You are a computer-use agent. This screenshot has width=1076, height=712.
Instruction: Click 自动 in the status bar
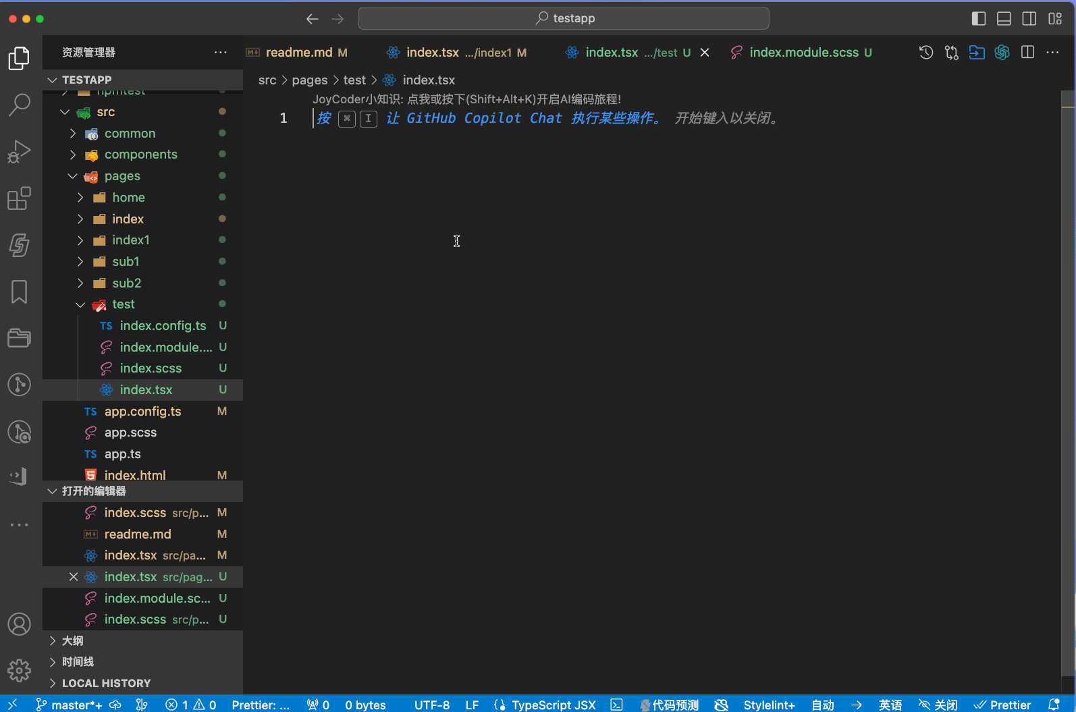coord(823,705)
